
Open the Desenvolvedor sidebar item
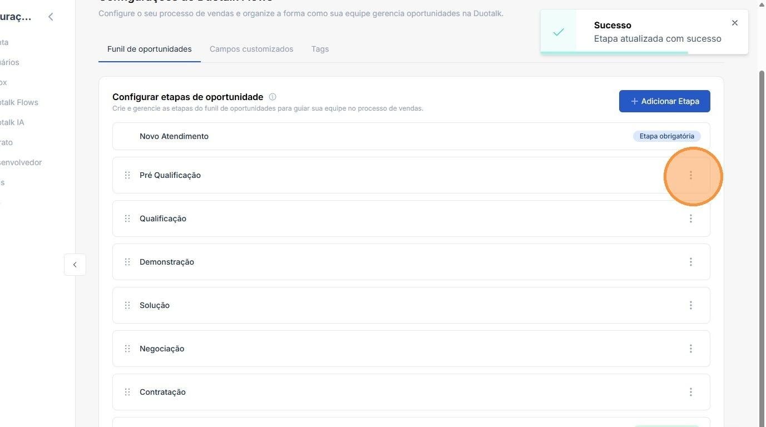21,162
